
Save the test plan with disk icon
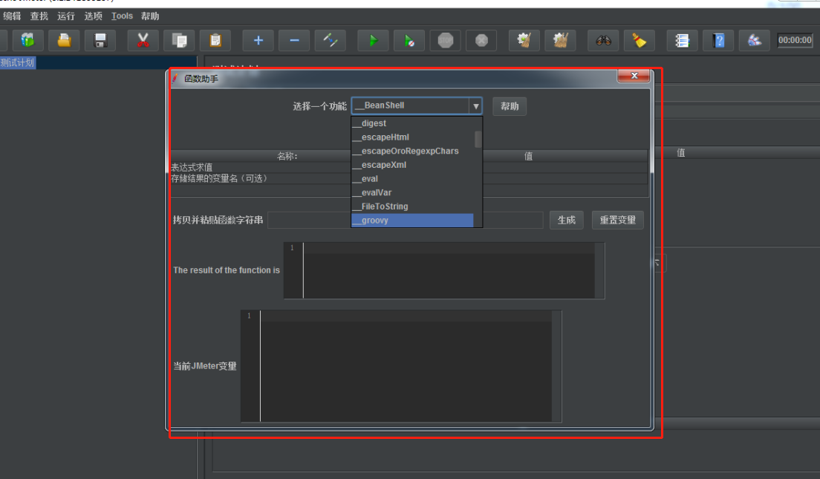click(x=100, y=41)
